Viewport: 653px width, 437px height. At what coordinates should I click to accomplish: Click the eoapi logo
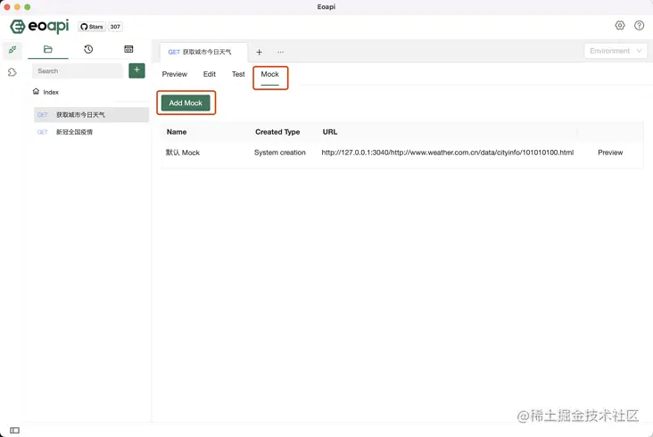coord(39,26)
